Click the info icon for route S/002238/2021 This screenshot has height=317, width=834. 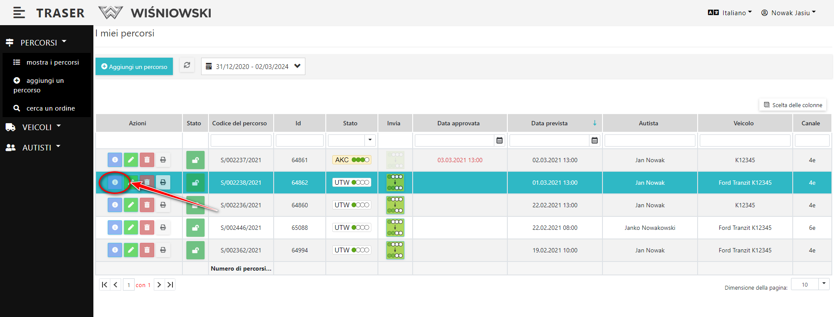pos(115,183)
